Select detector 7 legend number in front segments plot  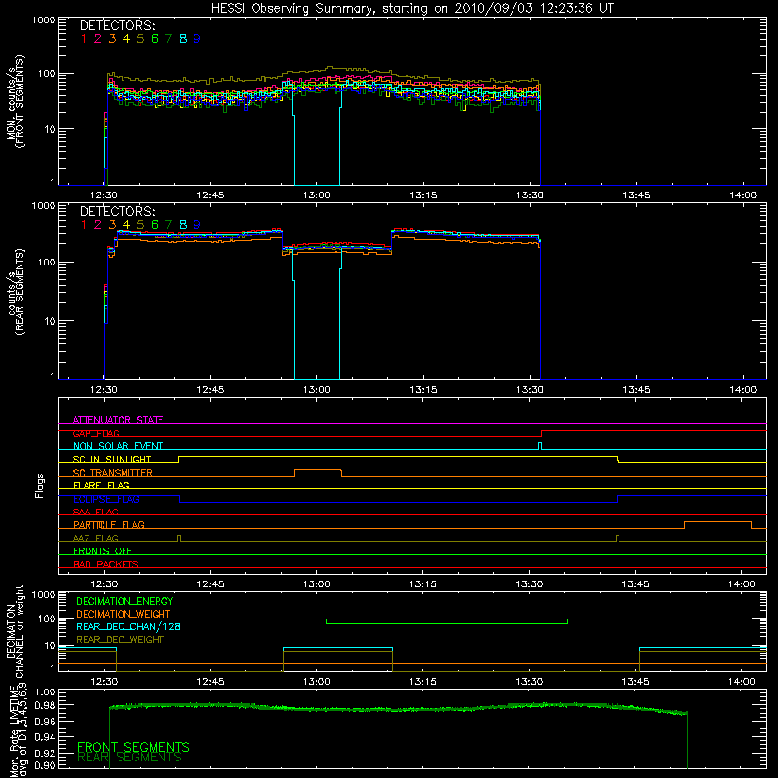coord(168,39)
